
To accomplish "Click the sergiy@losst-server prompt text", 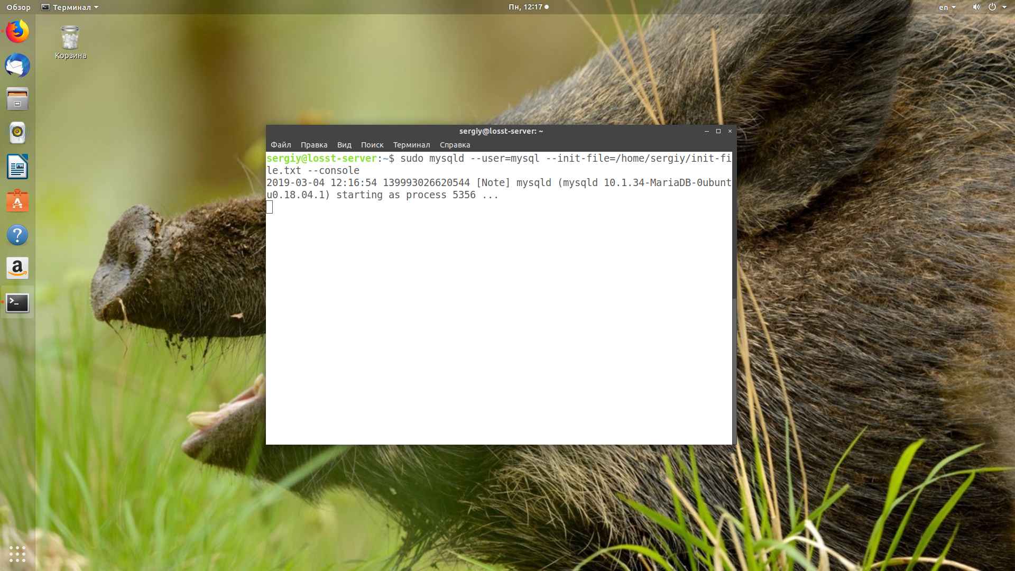I will click(x=321, y=158).
